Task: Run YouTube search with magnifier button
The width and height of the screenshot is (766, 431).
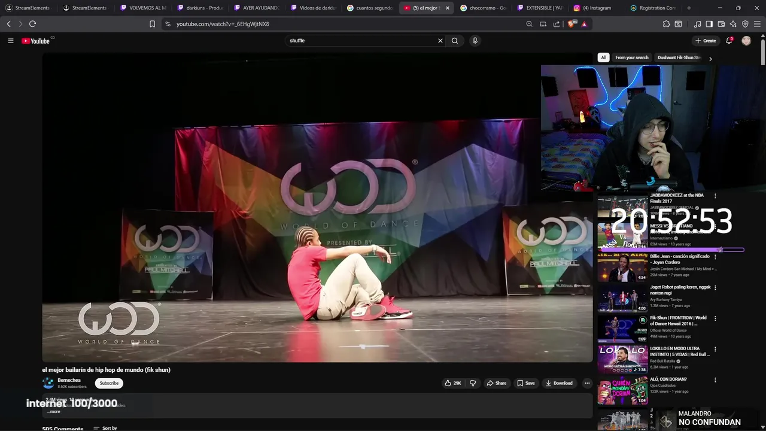Action: [x=455, y=41]
